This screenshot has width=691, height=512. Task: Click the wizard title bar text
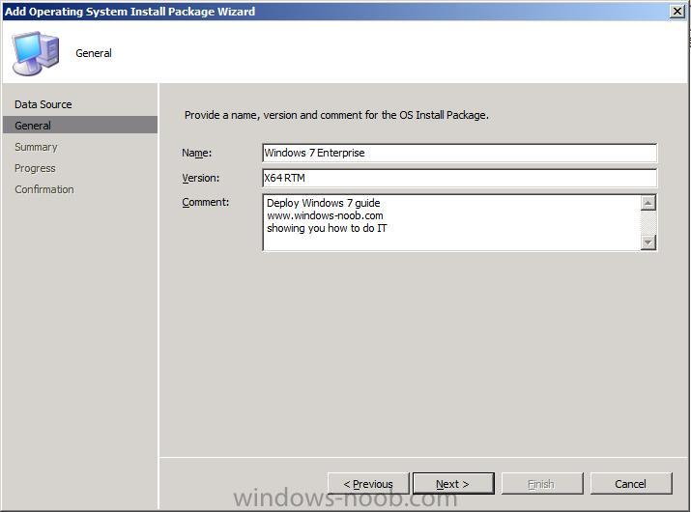tap(130, 12)
